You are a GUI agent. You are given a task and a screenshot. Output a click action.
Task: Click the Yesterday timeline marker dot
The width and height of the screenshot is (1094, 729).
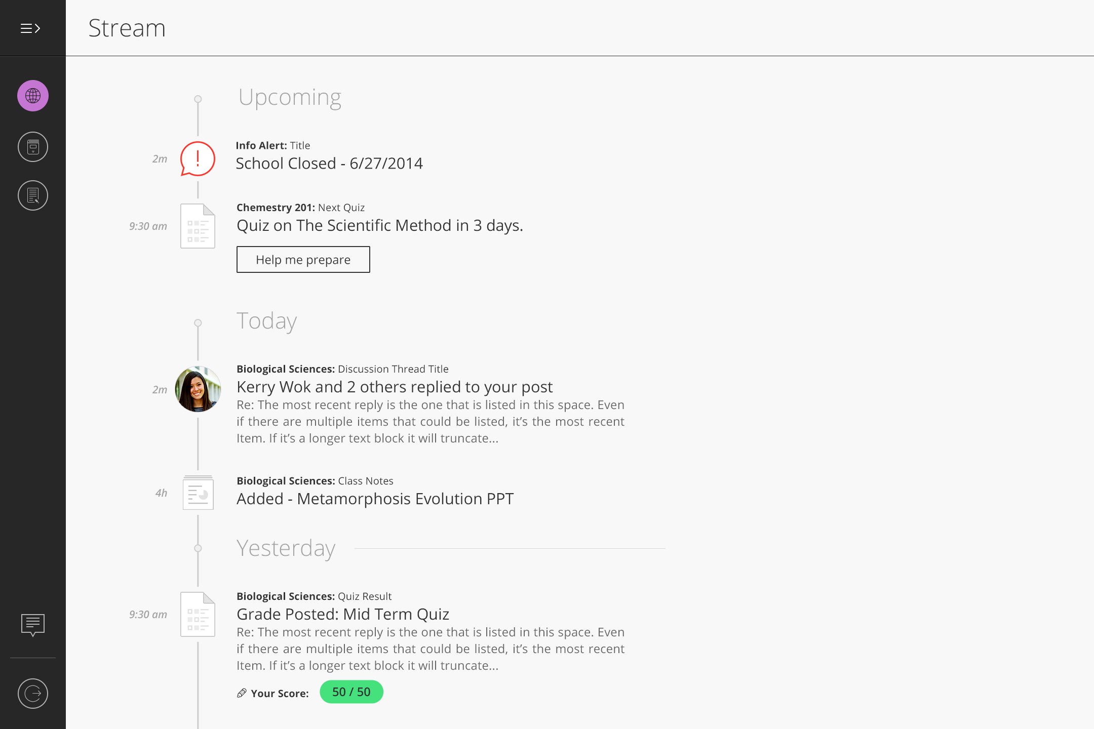click(x=198, y=548)
